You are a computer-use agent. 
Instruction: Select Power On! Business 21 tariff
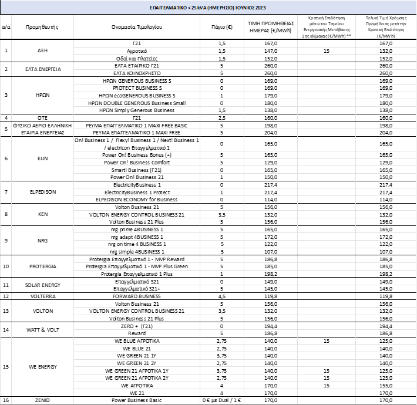point(137,177)
